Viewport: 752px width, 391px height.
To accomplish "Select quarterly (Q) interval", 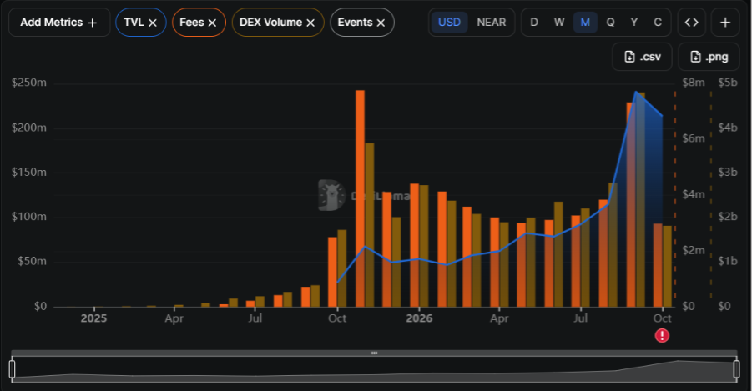I will pos(610,23).
